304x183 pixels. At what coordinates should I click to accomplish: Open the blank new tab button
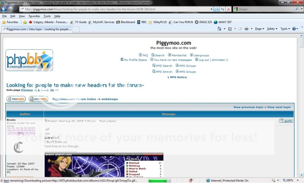pos(76,29)
